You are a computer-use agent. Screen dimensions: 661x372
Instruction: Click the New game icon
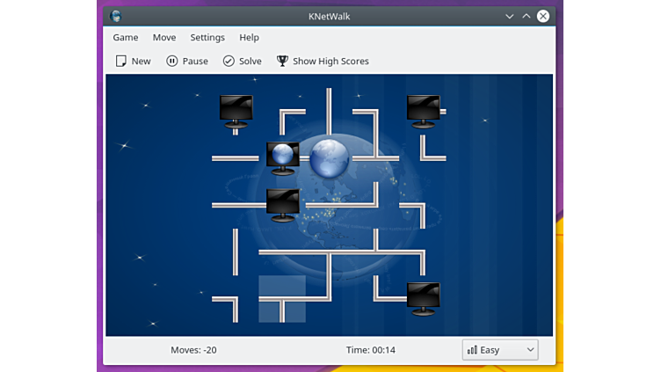coord(121,62)
